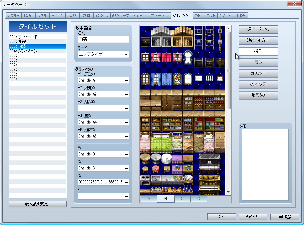The height and width of the screenshot is (225, 304).
Task: Click the 名前 input field
Action: coord(103,39)
